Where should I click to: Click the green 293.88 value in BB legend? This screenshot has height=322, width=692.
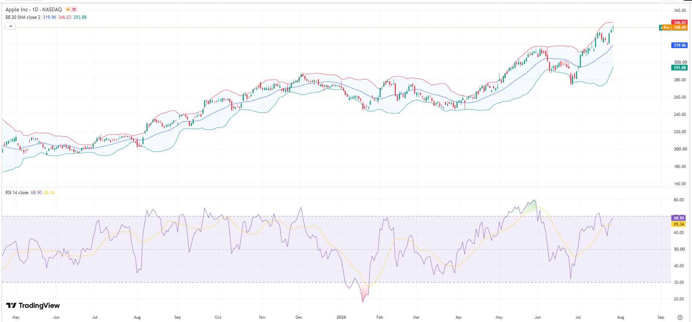tap(80, 17)
